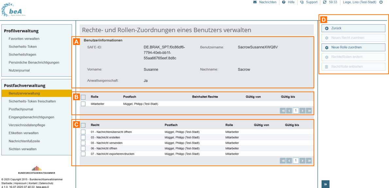
Task: Click the Support headset icon
Action: point(302,2)
